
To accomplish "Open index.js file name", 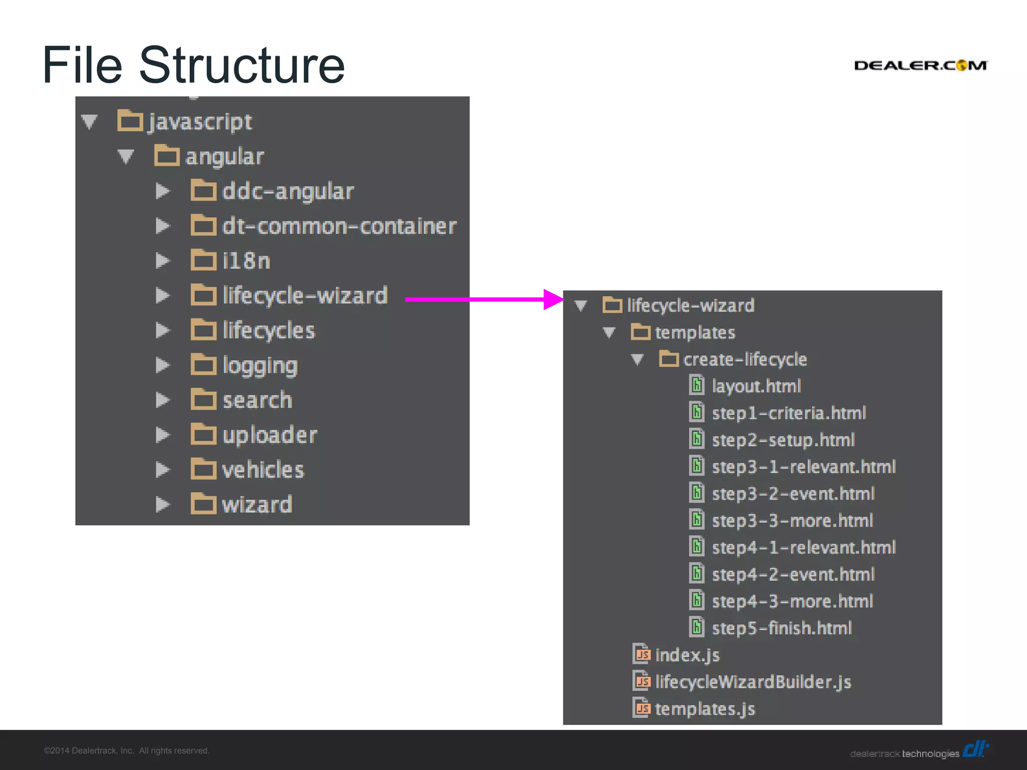I will pyautogui.click(x=688, y=655).
